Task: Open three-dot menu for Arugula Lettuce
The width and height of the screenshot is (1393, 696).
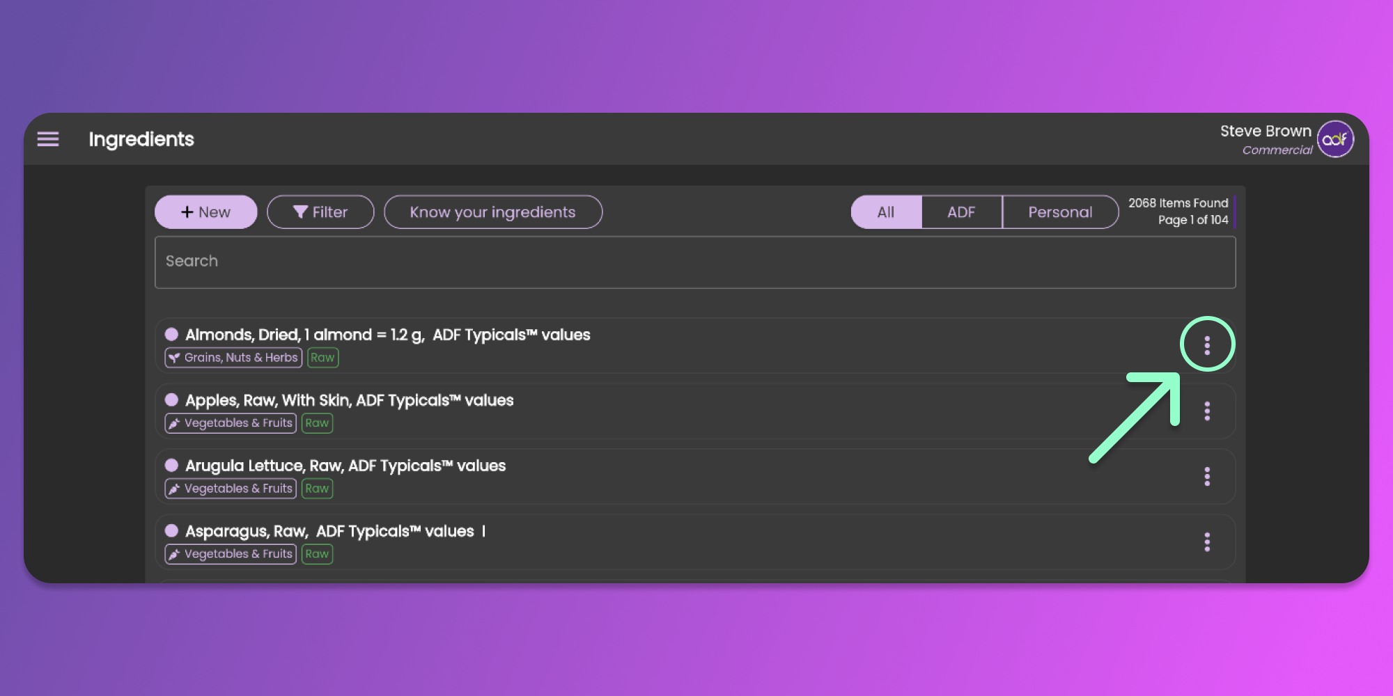Action: [1207, 477]
